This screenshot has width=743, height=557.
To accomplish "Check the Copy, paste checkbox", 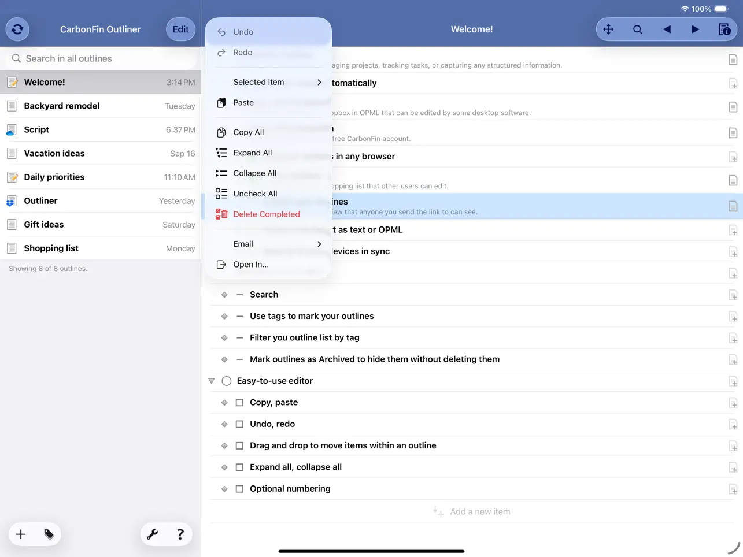I will [x=239, y=402].
